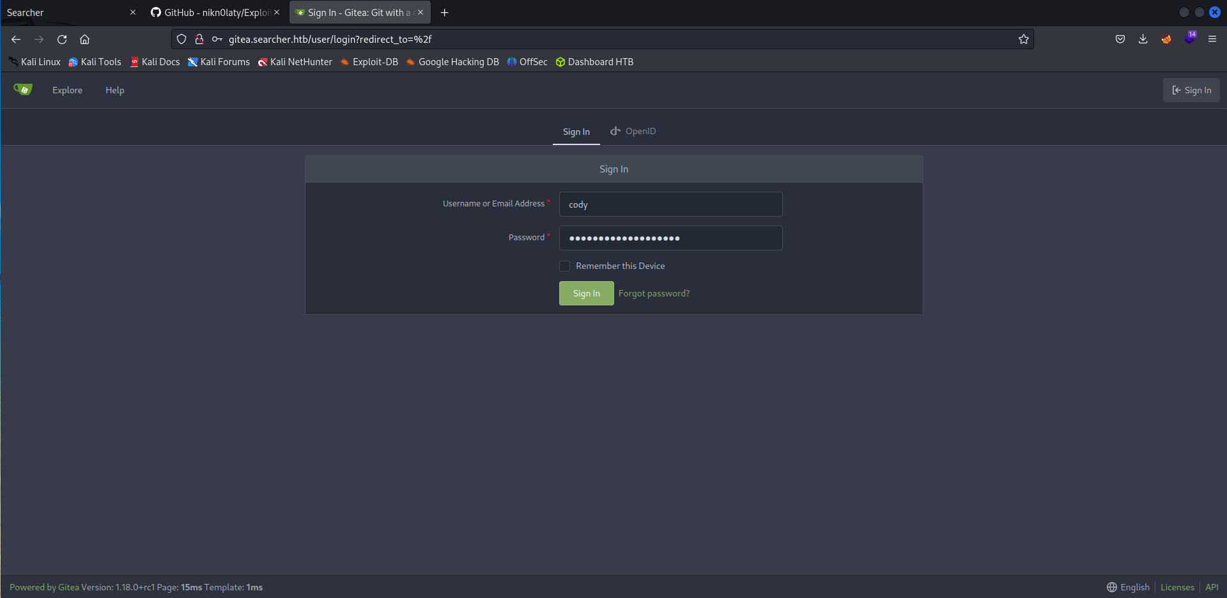Open the English language selector
This screenshot has height=598, width=1227.
pyautogui.click(x=1128, y=587)
